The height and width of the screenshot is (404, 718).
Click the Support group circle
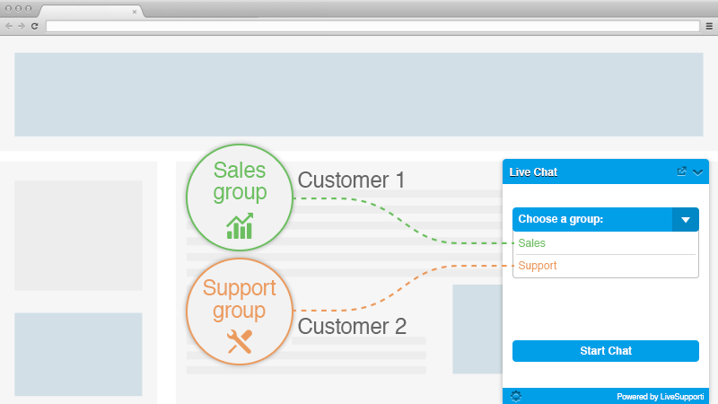pos(240,312)
